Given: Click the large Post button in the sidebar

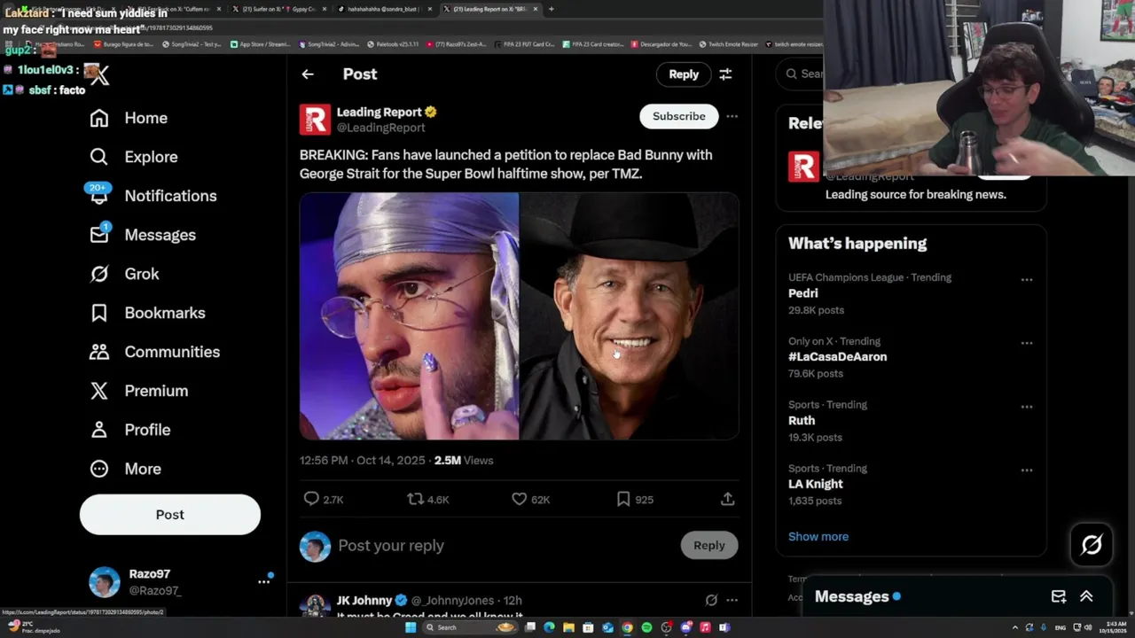Looking at the screenshot, I should pos(170,515).
